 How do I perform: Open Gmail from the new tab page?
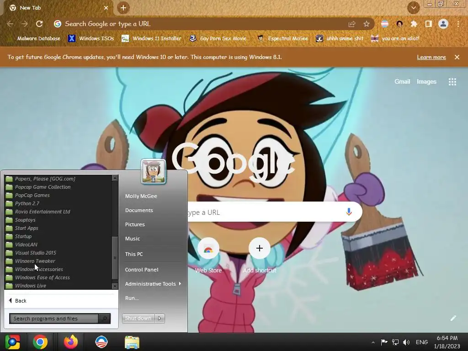click(x=402, y=81)
